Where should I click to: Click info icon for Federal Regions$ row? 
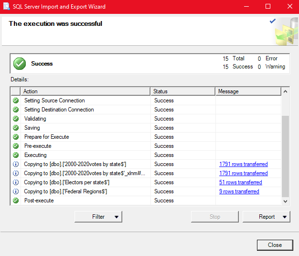click(16, 191)
